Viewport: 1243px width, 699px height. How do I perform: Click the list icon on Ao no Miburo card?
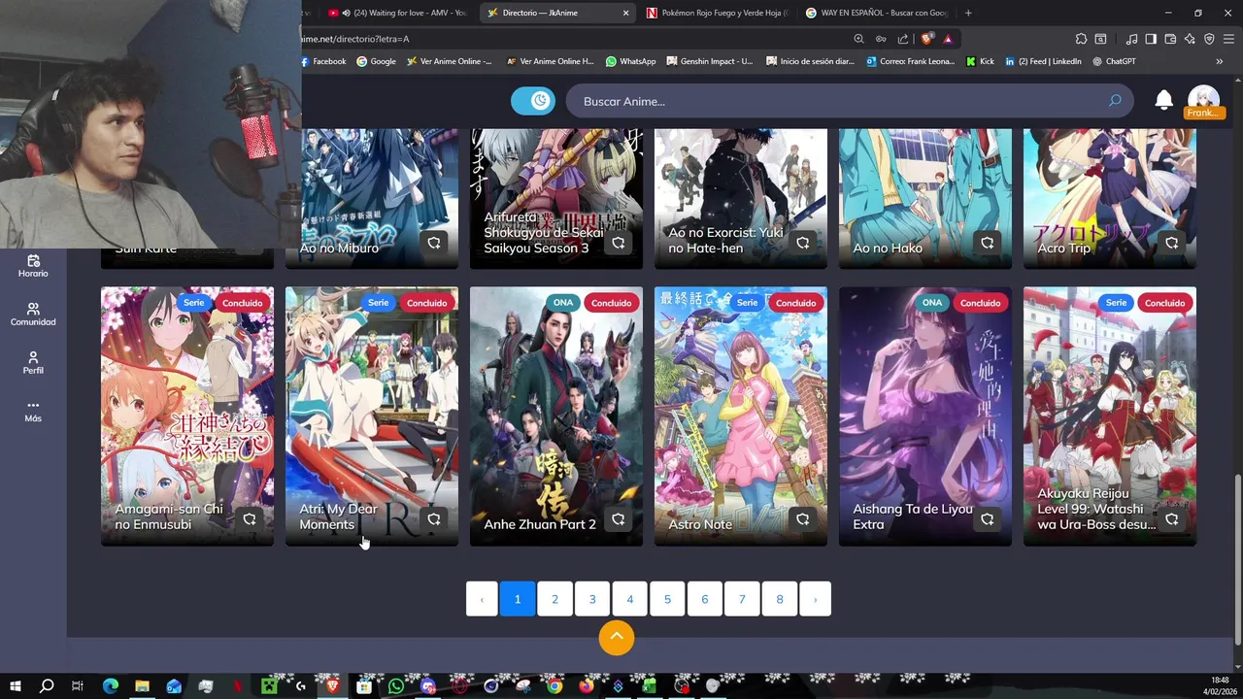point(434,243)
